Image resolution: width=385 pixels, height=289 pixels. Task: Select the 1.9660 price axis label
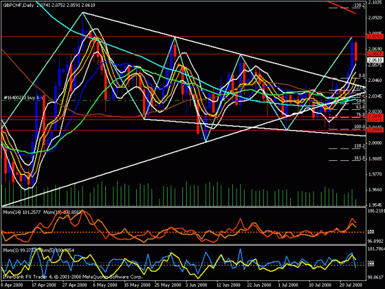click(x=376, y=190)
